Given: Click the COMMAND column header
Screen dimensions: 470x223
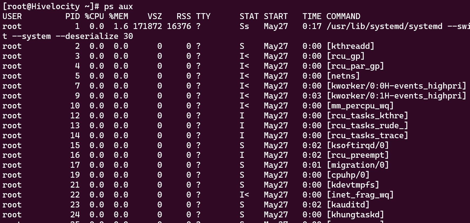Looking at the screenshot, I should pyautogui.click(x=343, y=16).
